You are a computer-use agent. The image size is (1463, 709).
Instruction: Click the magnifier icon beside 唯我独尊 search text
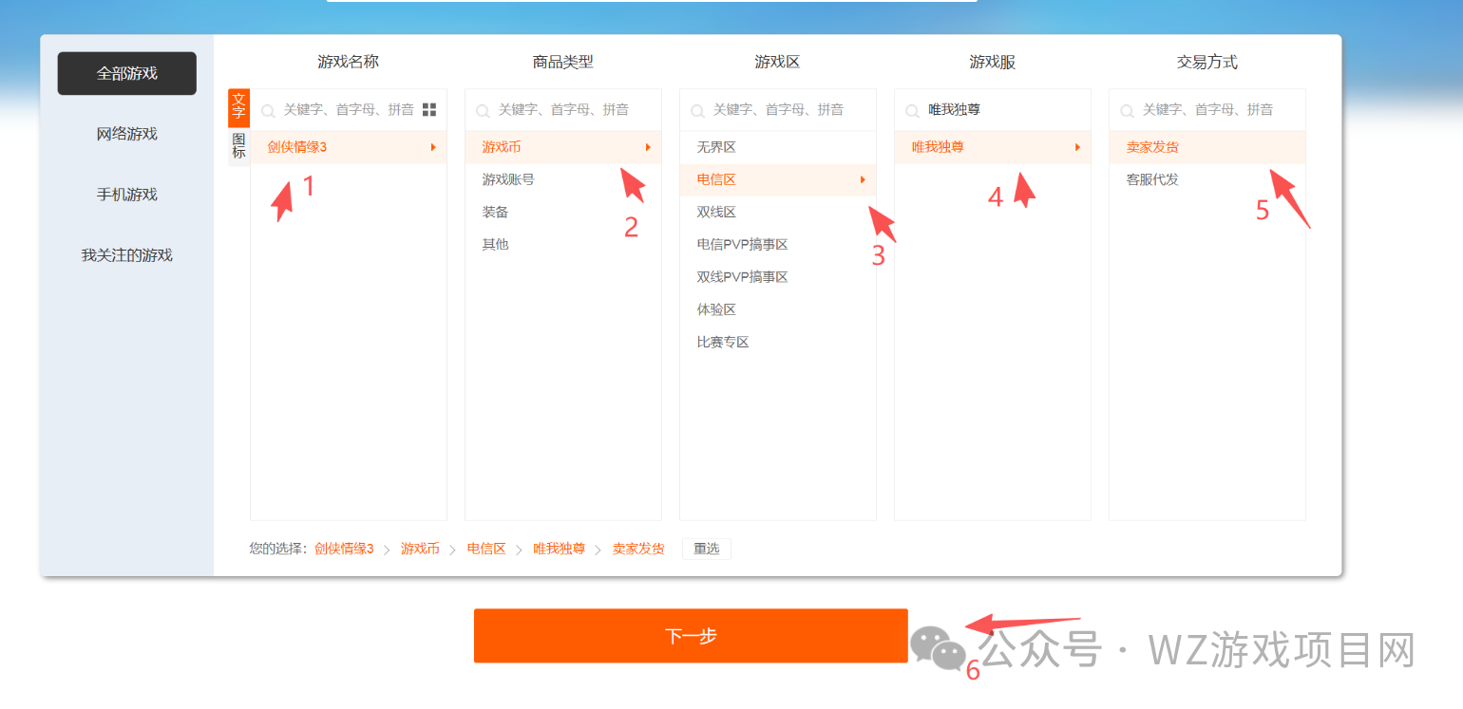pos(914,109)
